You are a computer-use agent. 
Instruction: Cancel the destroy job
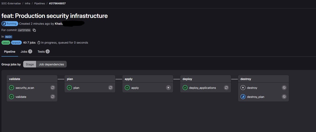pos(284,88)
